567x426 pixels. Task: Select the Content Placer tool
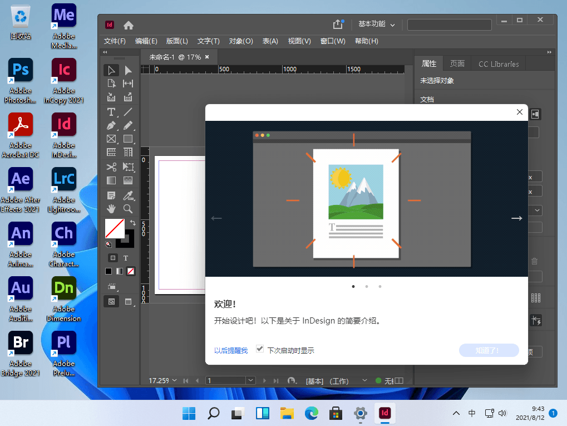click(128, 97)
